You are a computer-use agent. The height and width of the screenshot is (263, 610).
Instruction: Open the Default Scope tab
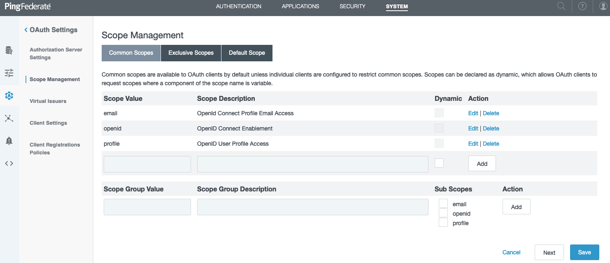tap(247, 53)
